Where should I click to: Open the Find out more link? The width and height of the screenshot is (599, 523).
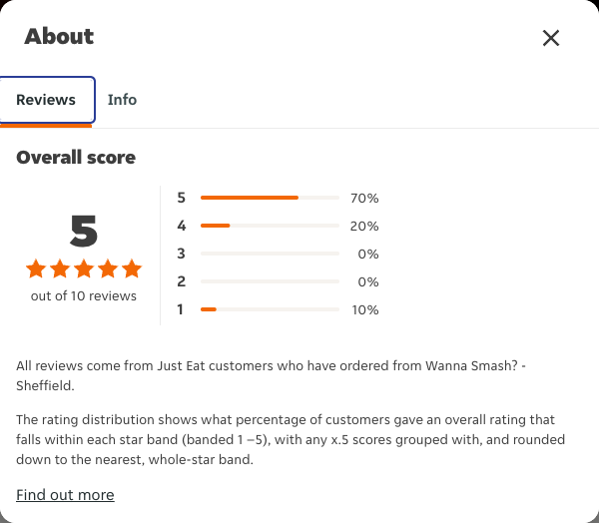pos(65,495)
